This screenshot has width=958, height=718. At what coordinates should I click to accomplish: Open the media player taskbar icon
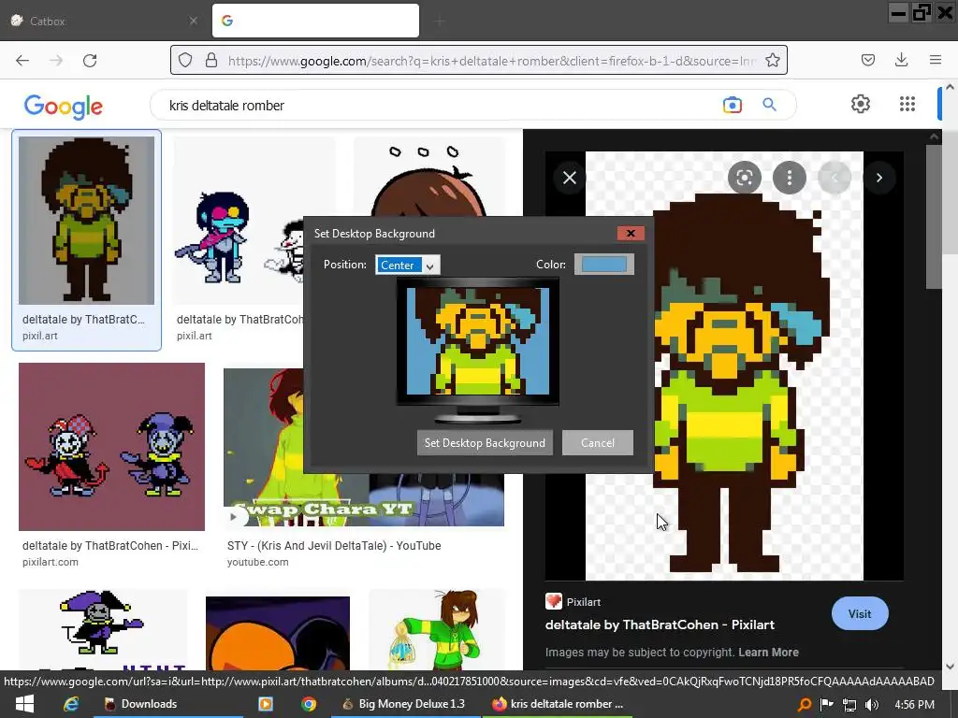tap(265, 704)
